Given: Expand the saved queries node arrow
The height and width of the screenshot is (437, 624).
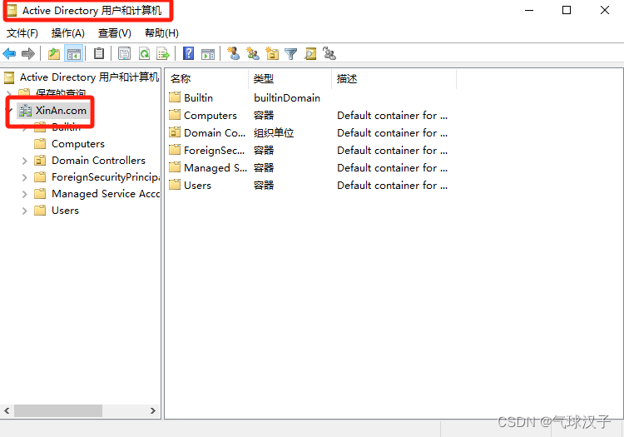Looking at the screenshot, I should point(9,94).
